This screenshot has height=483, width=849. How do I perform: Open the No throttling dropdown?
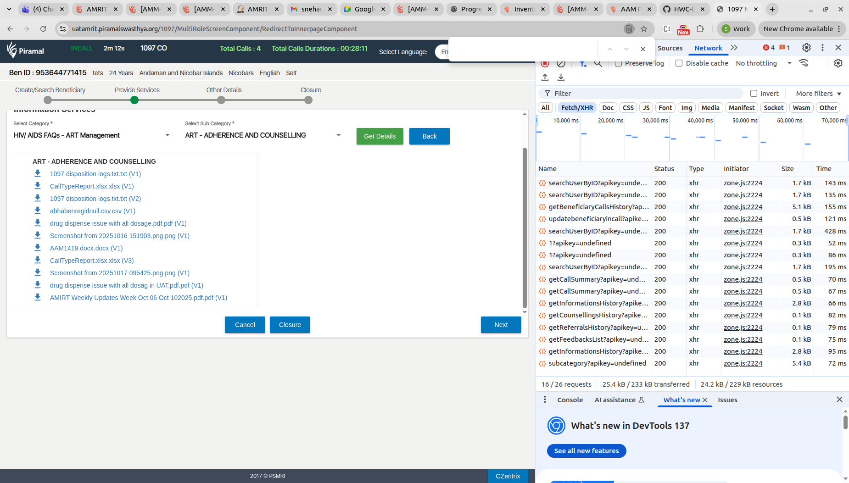pos(763,63)
